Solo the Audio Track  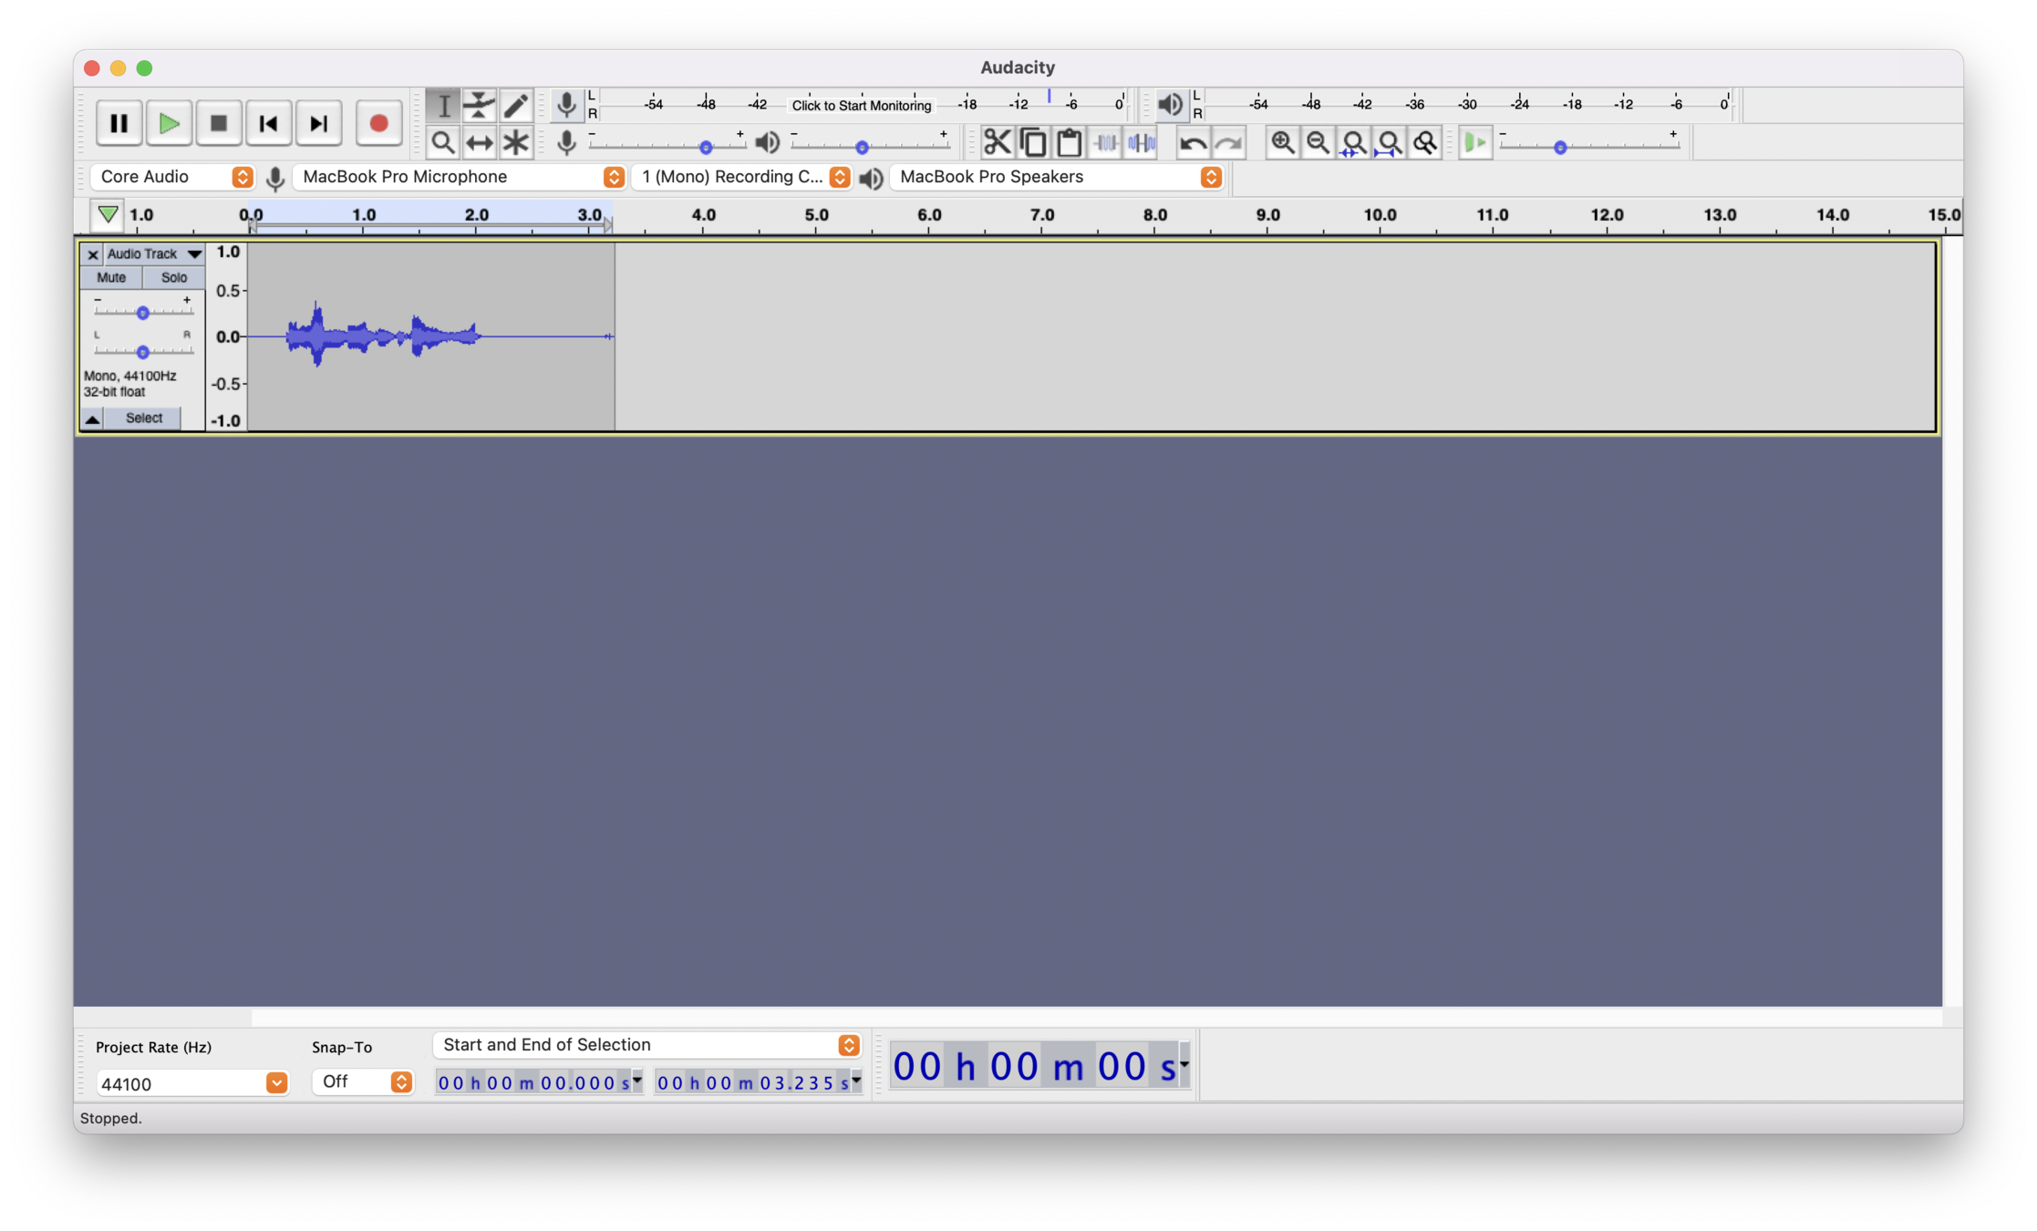[x=173, y=277]
